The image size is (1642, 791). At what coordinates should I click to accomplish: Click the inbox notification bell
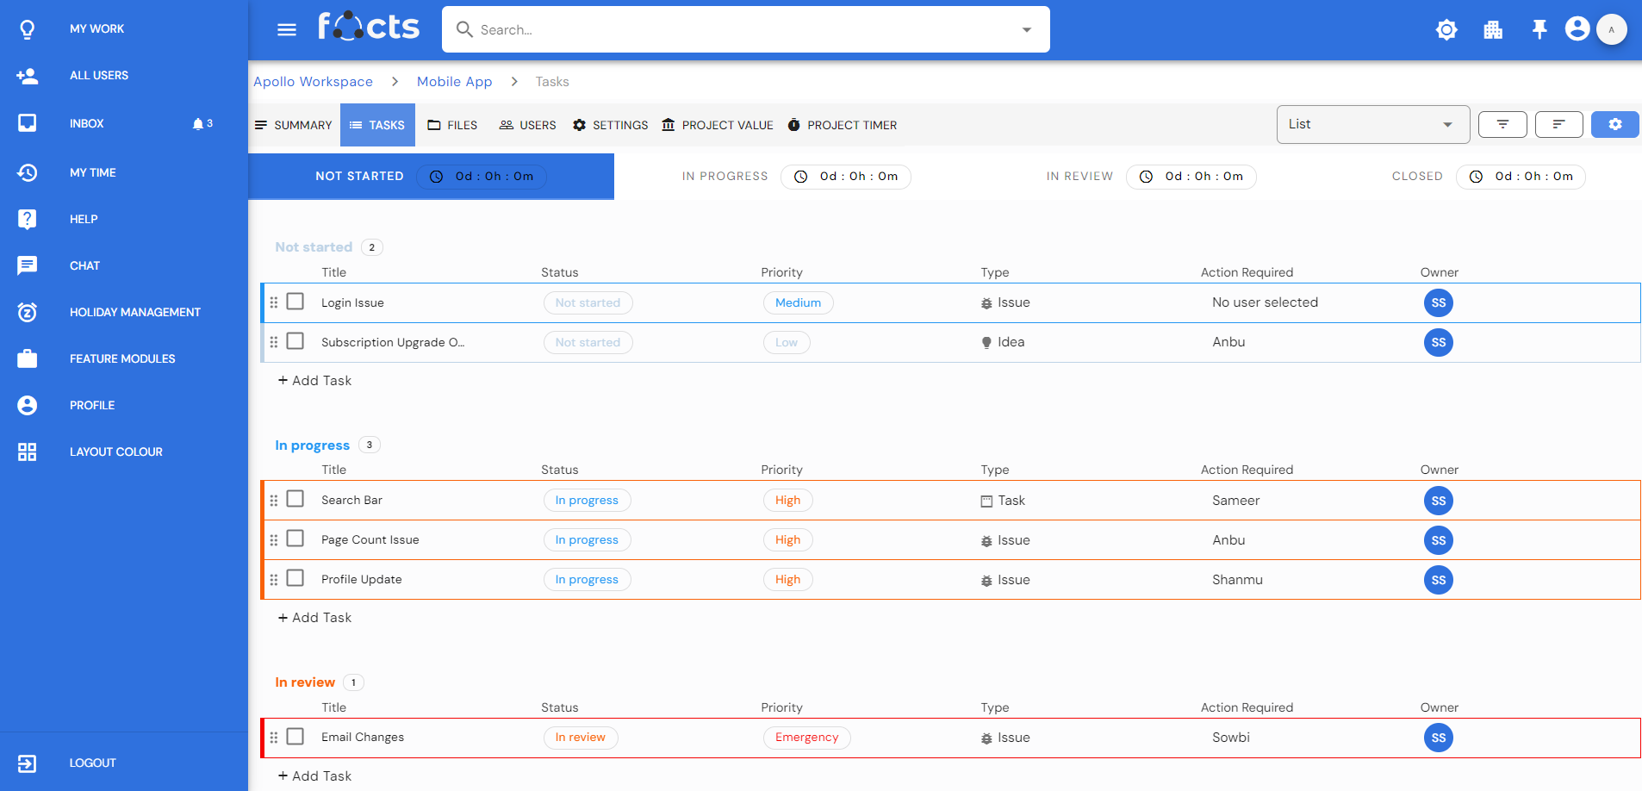click(x=199, y=124)
